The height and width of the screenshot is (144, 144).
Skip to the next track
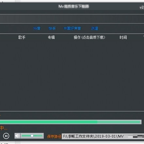pyautogui.click(x=6, y=136)
